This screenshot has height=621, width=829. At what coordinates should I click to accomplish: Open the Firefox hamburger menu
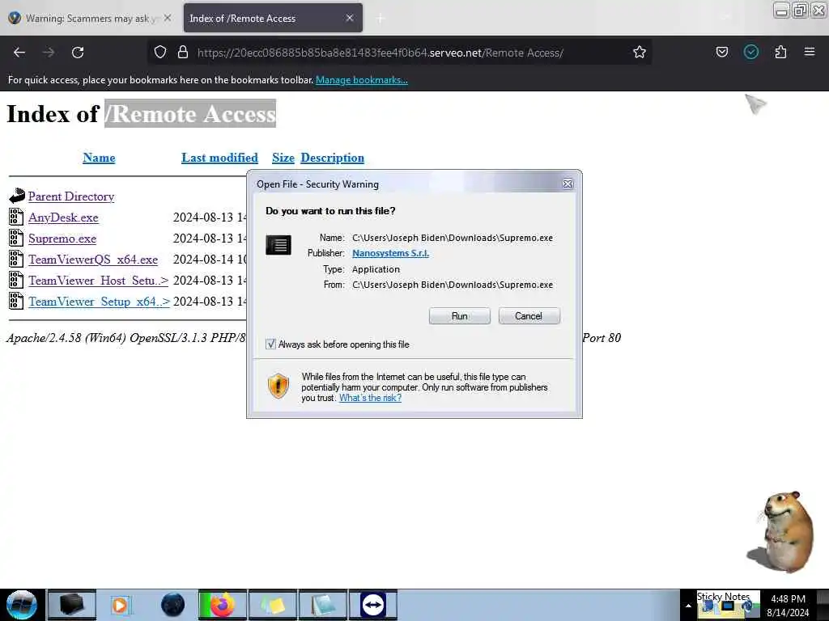point(810,52)
